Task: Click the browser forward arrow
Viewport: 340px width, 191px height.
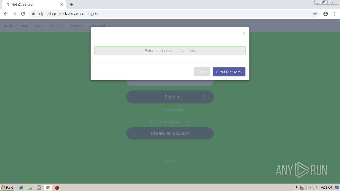Action: click(x=14, y=14)
